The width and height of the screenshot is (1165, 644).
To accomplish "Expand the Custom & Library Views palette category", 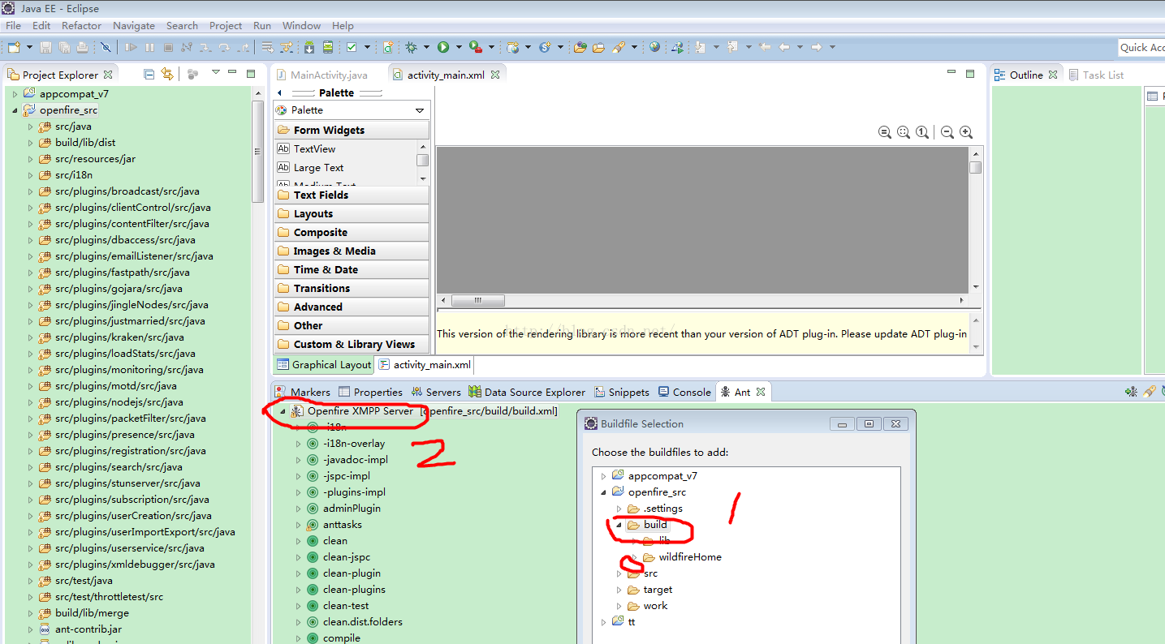I will [351, 344].
